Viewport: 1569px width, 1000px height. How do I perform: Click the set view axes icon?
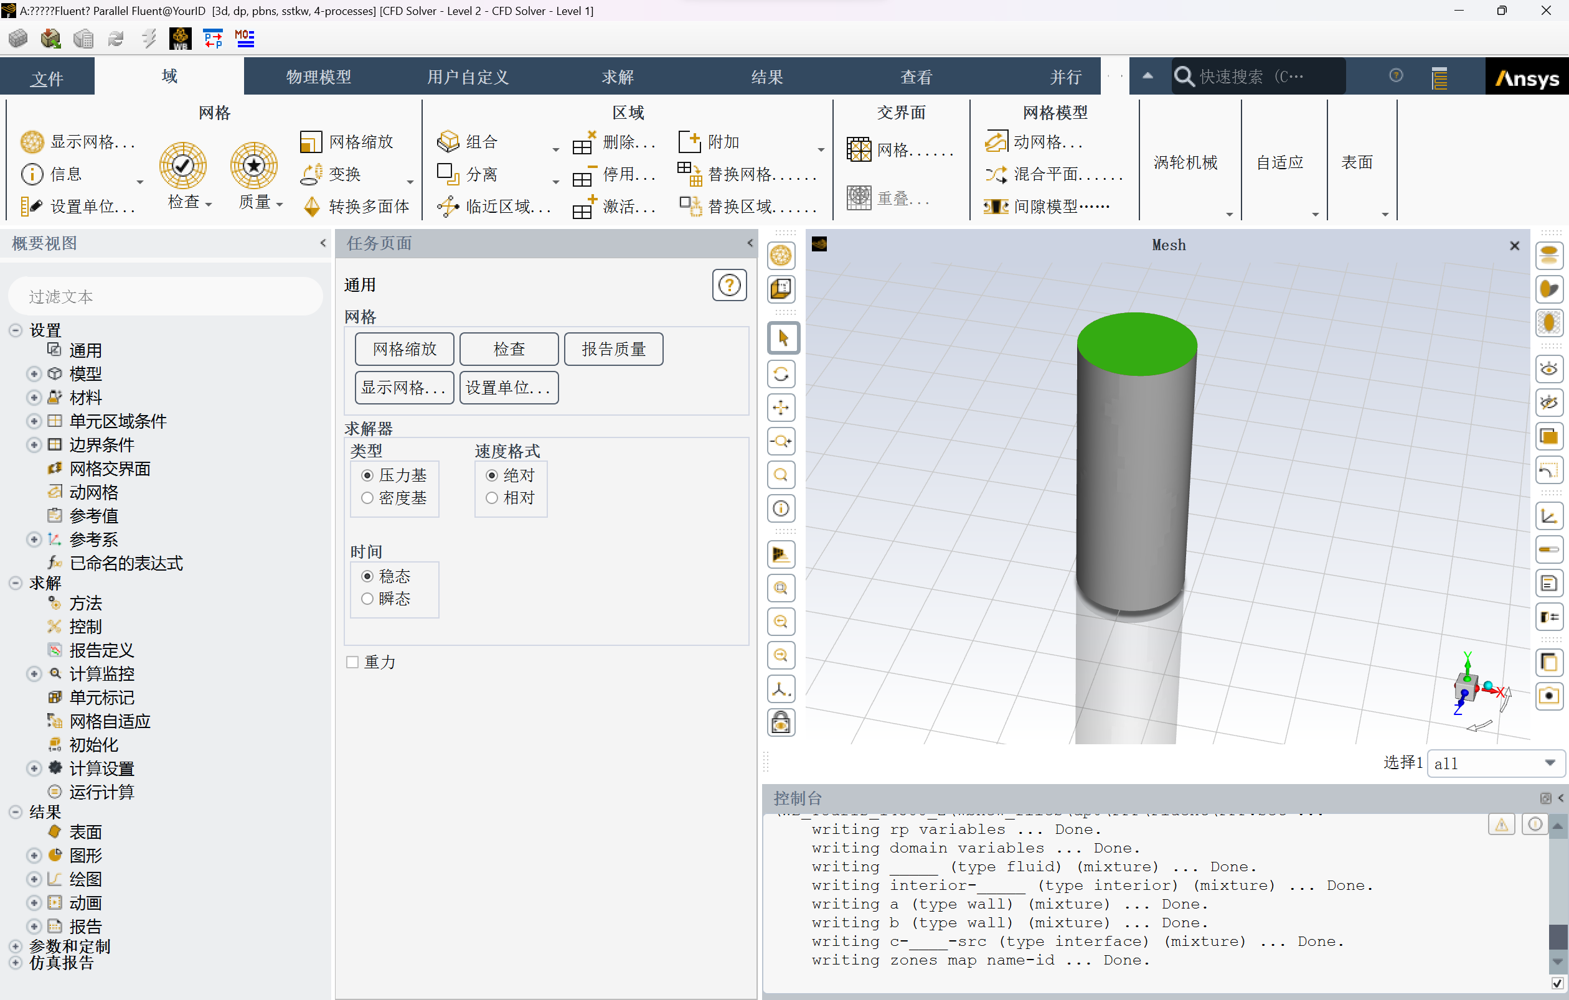782,689
